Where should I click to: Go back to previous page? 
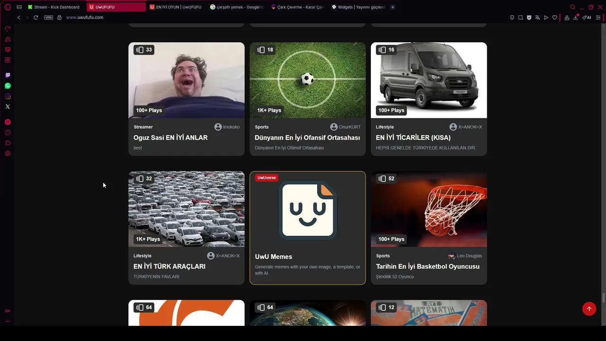[19, 18]
